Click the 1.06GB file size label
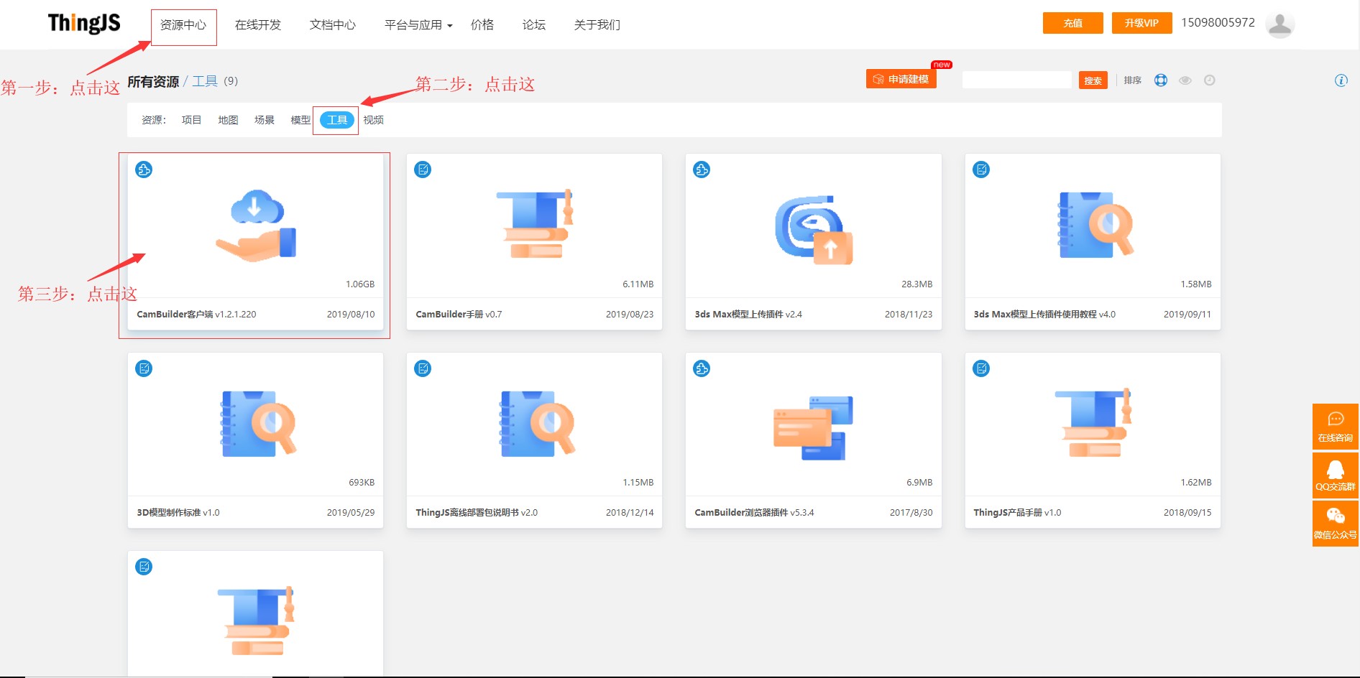1360x678 pixels. pos(360,284)
